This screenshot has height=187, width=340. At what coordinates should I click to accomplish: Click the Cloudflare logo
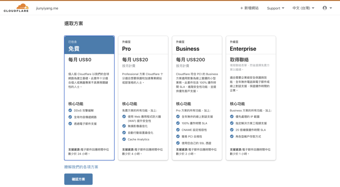point(16,8)
